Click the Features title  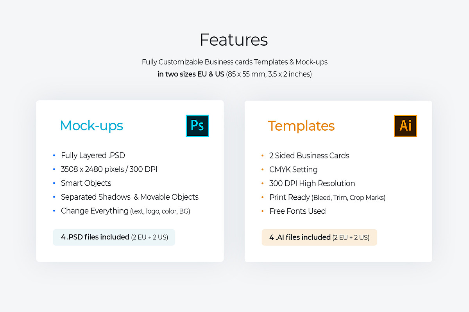[234, 40]
